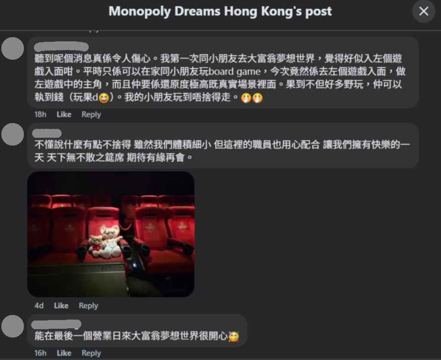This screenshot has height=360, width=441.
Task: Click the 4d comment timestamp
Action: tap(39, 305)
